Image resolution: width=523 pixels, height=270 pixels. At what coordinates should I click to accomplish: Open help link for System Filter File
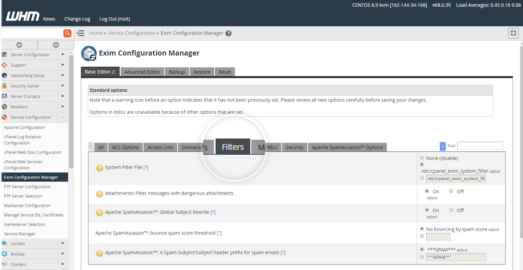coord(146,167)
